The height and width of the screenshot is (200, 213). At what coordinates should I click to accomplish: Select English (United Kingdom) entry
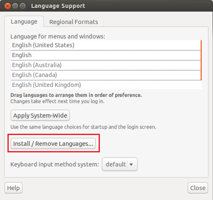point(106,85)
